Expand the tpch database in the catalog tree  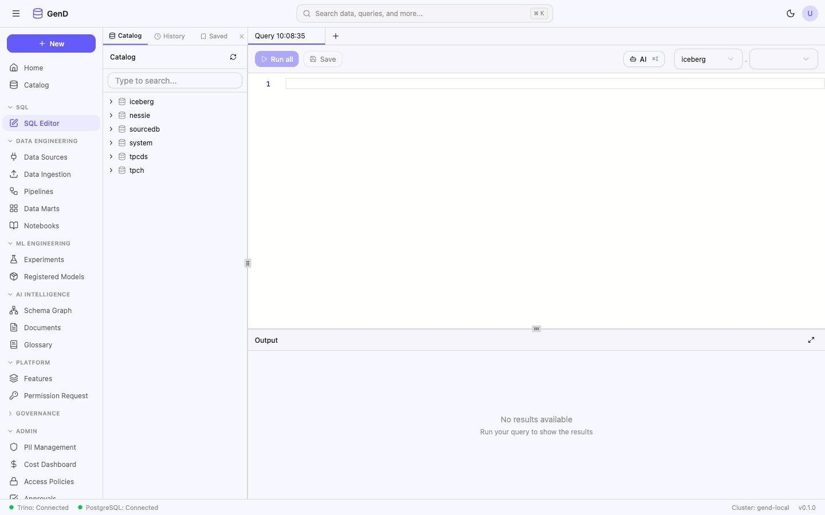(x=111, y=170)
